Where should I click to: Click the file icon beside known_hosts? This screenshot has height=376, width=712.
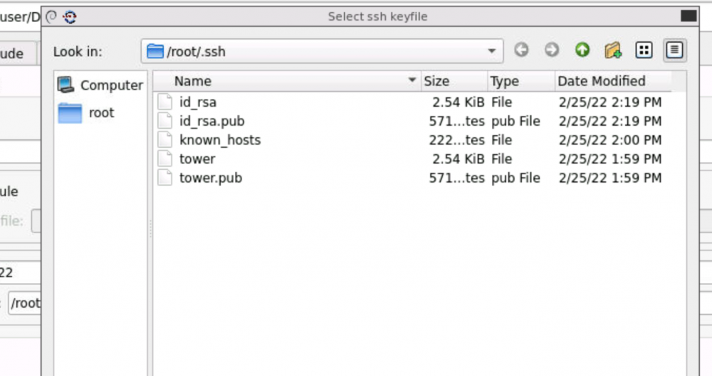point(165,140)
